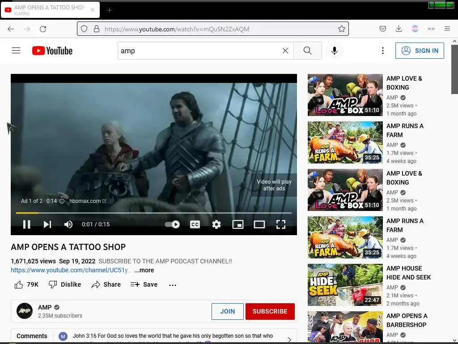Open ad info icon next to timer

[x=62, y=201]
